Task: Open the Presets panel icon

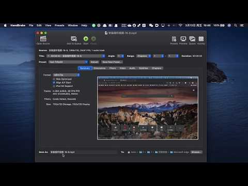Action: [174, 39]
